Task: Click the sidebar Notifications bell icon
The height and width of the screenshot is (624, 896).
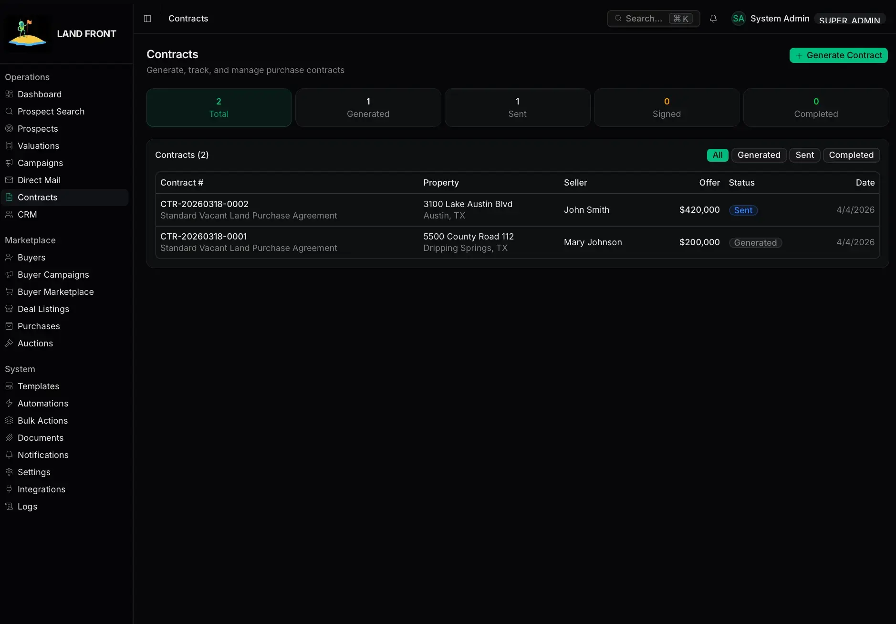Action: click(9, 455)
